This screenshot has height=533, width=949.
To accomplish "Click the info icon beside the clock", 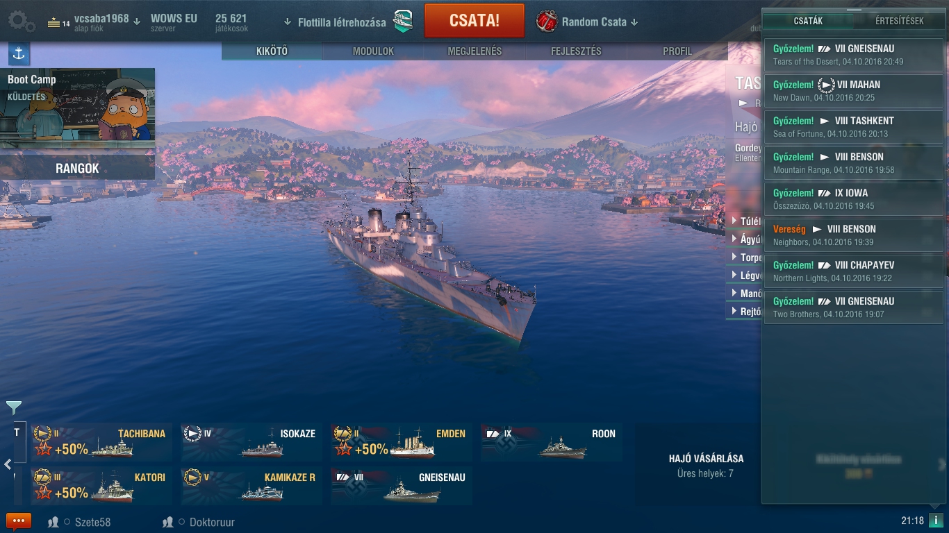I will click(936, 521).
